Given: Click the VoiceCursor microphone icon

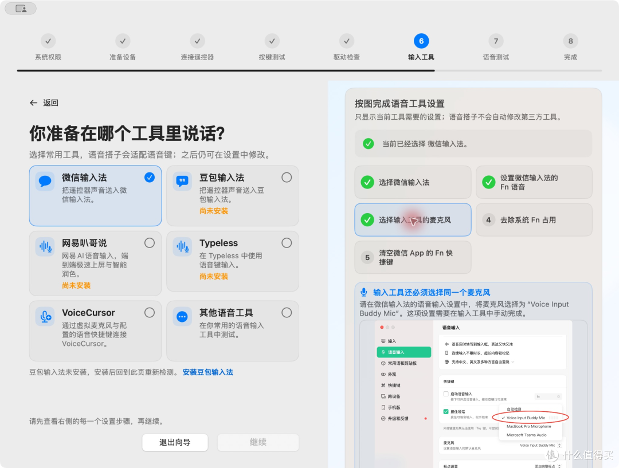Looking at the screenshot, I should [x=45, y=316].
